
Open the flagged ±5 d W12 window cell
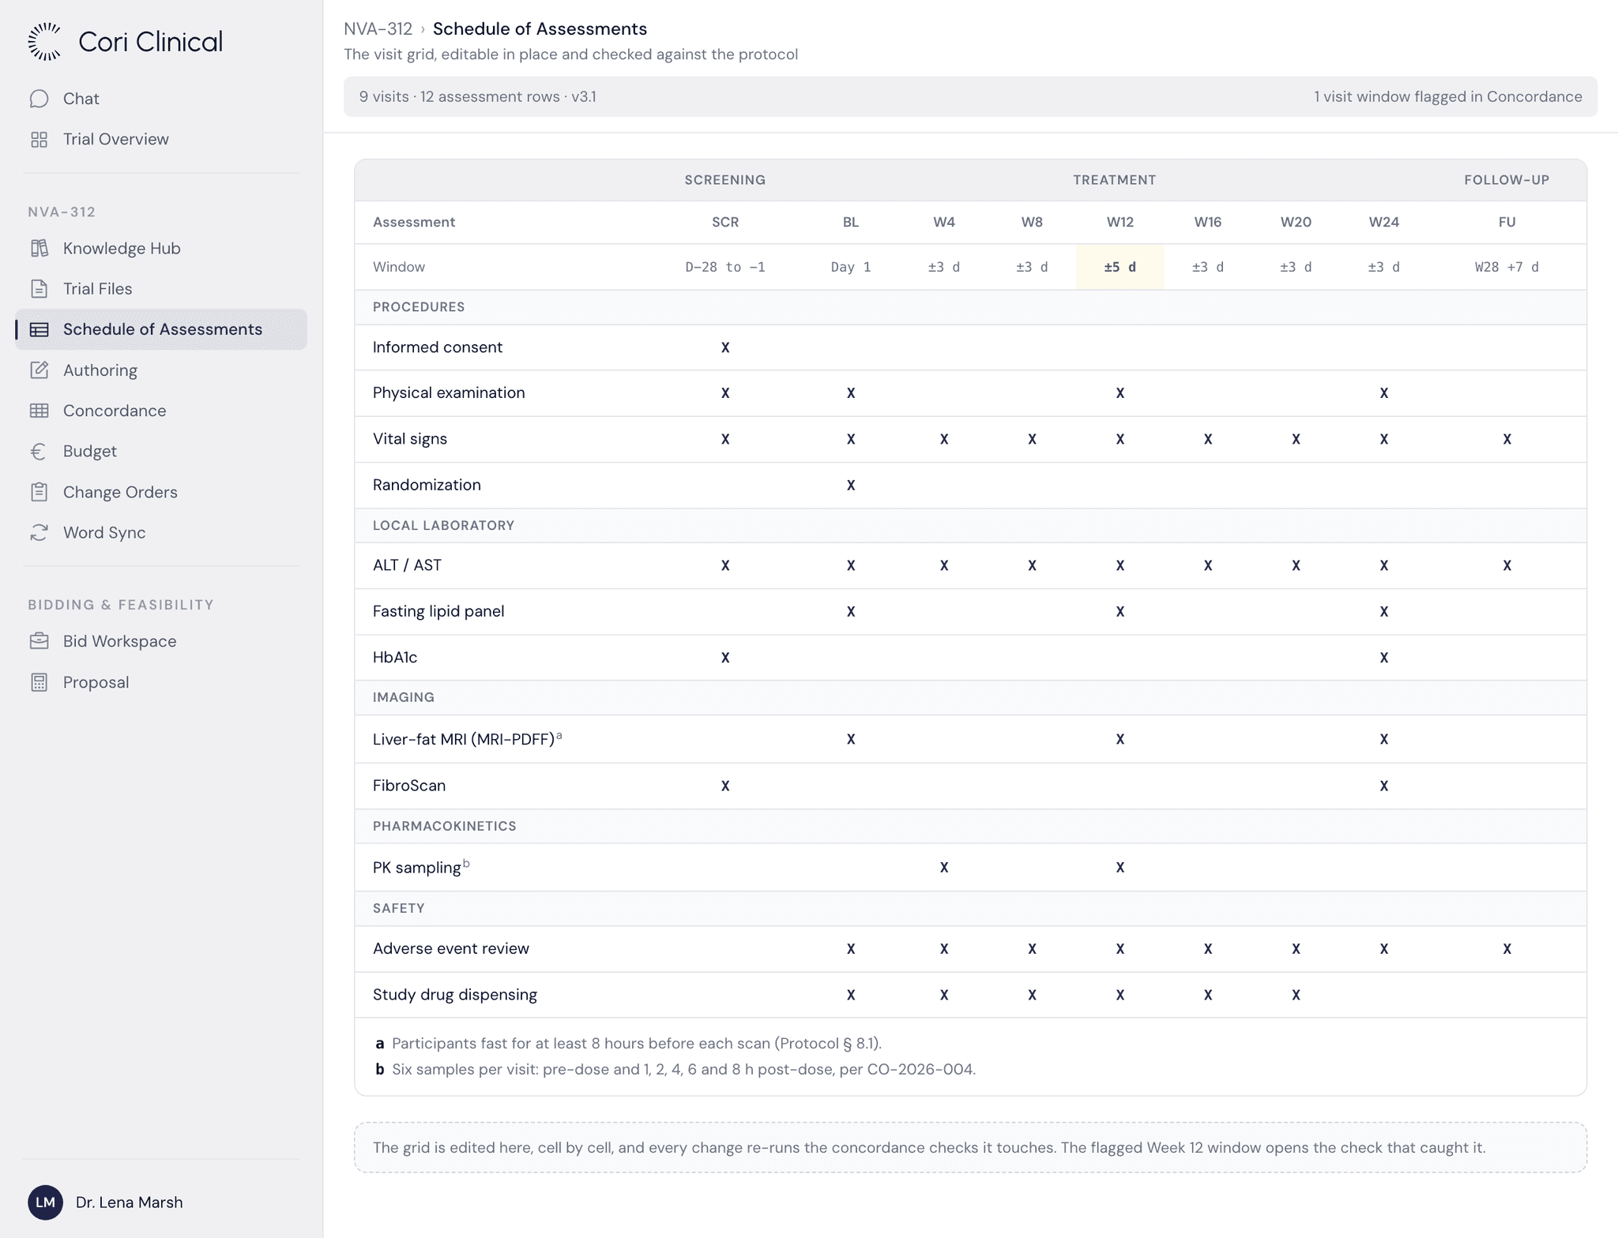[1119, 267]
